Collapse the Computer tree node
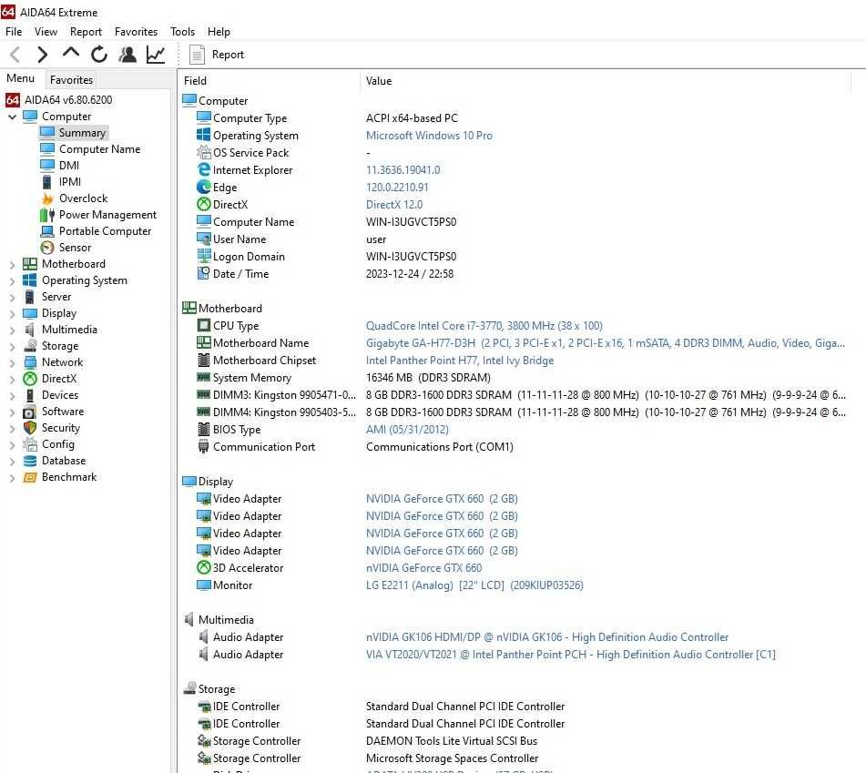The width and height of the screenshot is (866, 773). (x=12, y=117)
